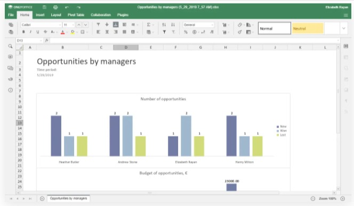Align cell content to bottom
This screenshot has height=206, width=354.
click(x=116, y=24)
